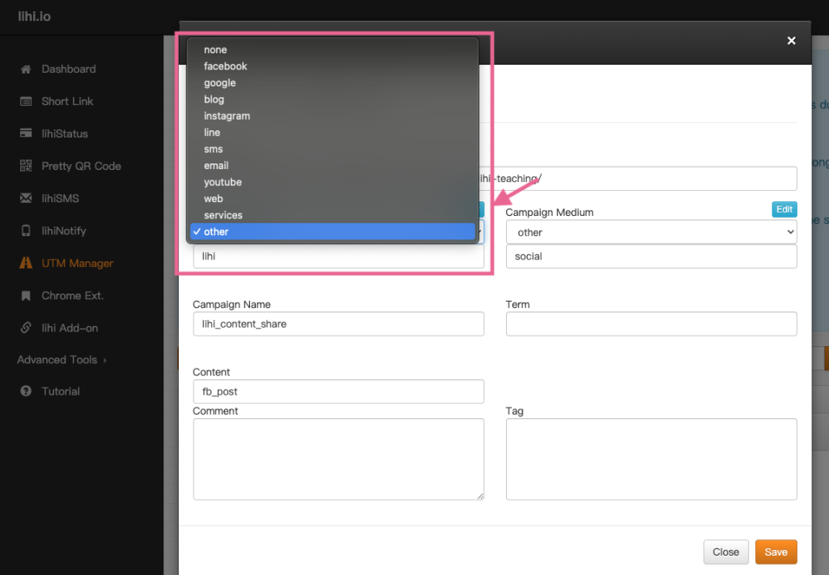Click the lihi Add-on link icon

click(x=27, y=328)
